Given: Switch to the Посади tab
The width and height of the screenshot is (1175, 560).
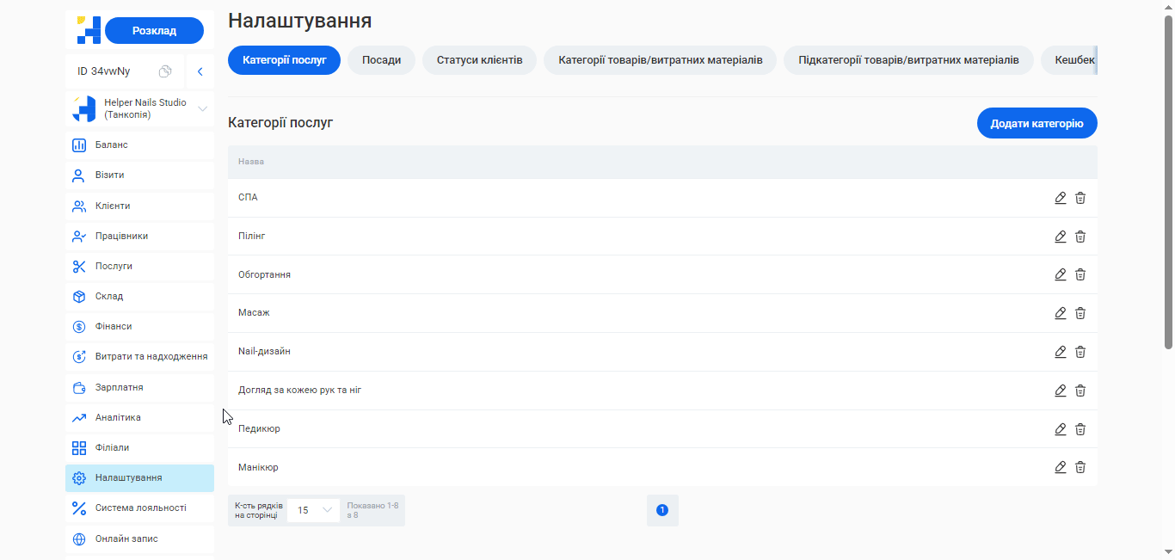Looking at the screenshot, I should tap(381, 60).
